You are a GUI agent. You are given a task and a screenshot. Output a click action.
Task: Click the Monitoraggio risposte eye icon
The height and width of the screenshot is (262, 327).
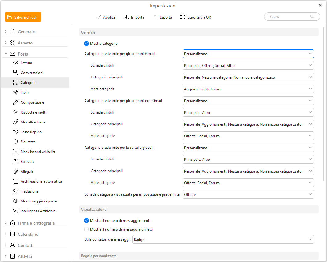tap(16, 201)
